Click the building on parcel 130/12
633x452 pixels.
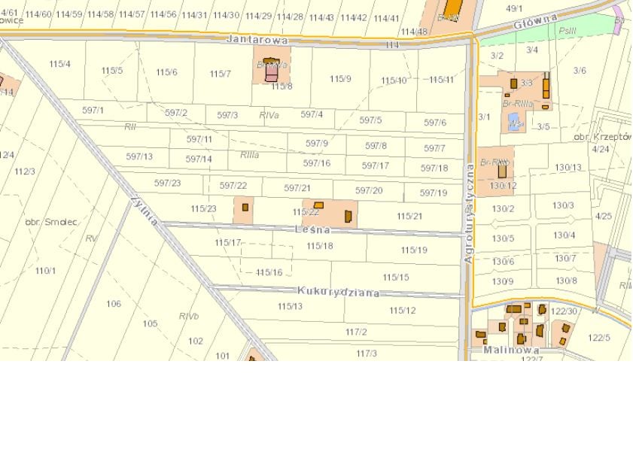[x=502, y=171]
